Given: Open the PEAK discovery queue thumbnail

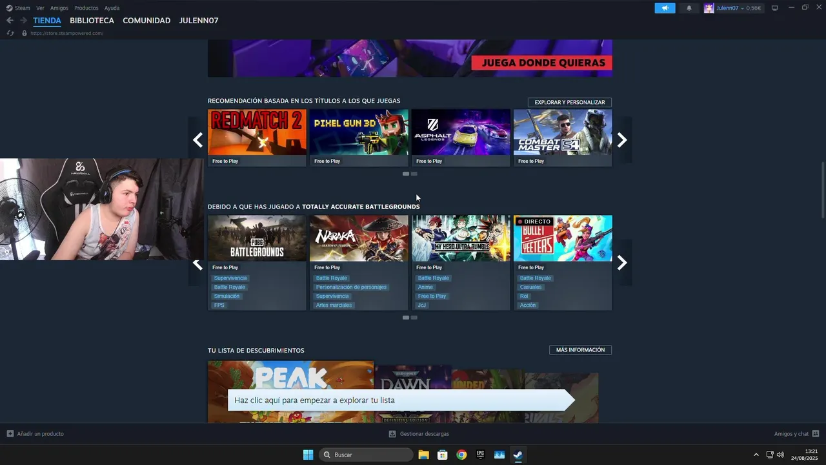Looking at the screenshot, I should click(x=290, y=392).
